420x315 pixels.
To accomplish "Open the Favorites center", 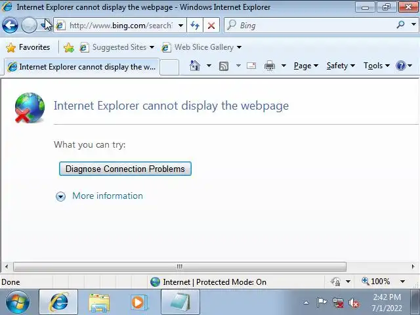I will pos(28,47).
